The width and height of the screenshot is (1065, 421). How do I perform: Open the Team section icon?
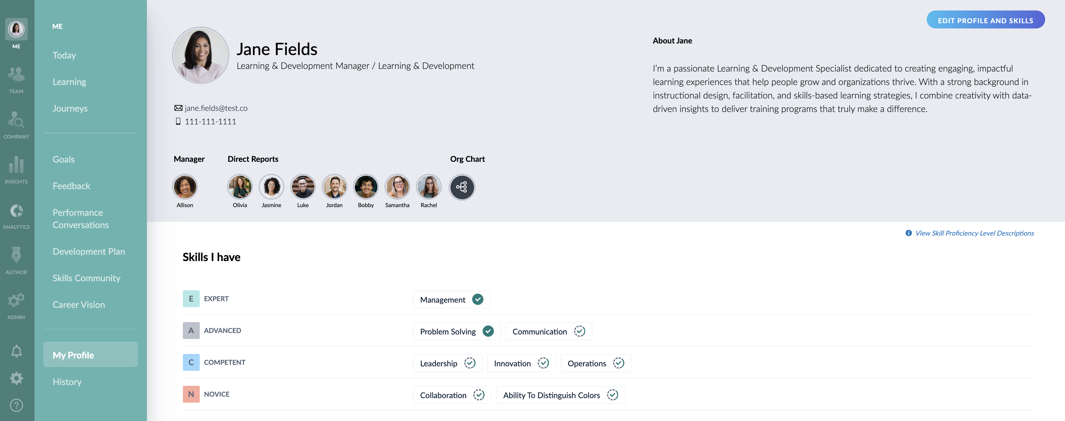pos(16,75)
